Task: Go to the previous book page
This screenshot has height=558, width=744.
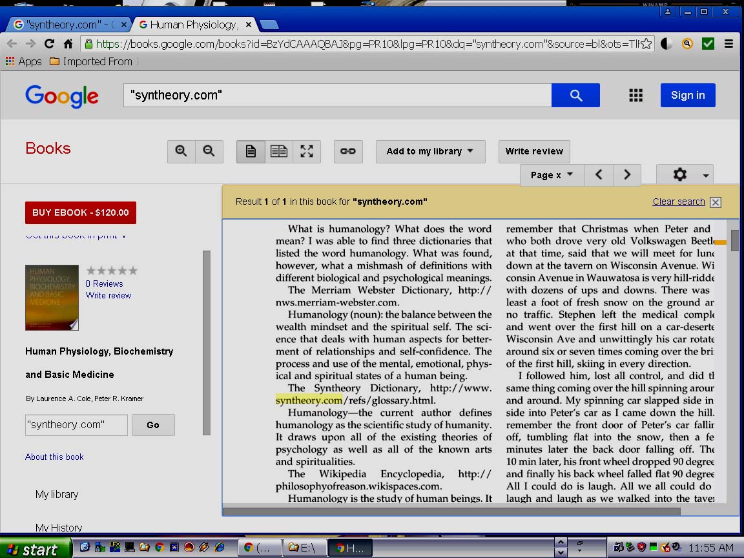Action: pyautogui.click(x=599, y=175)
